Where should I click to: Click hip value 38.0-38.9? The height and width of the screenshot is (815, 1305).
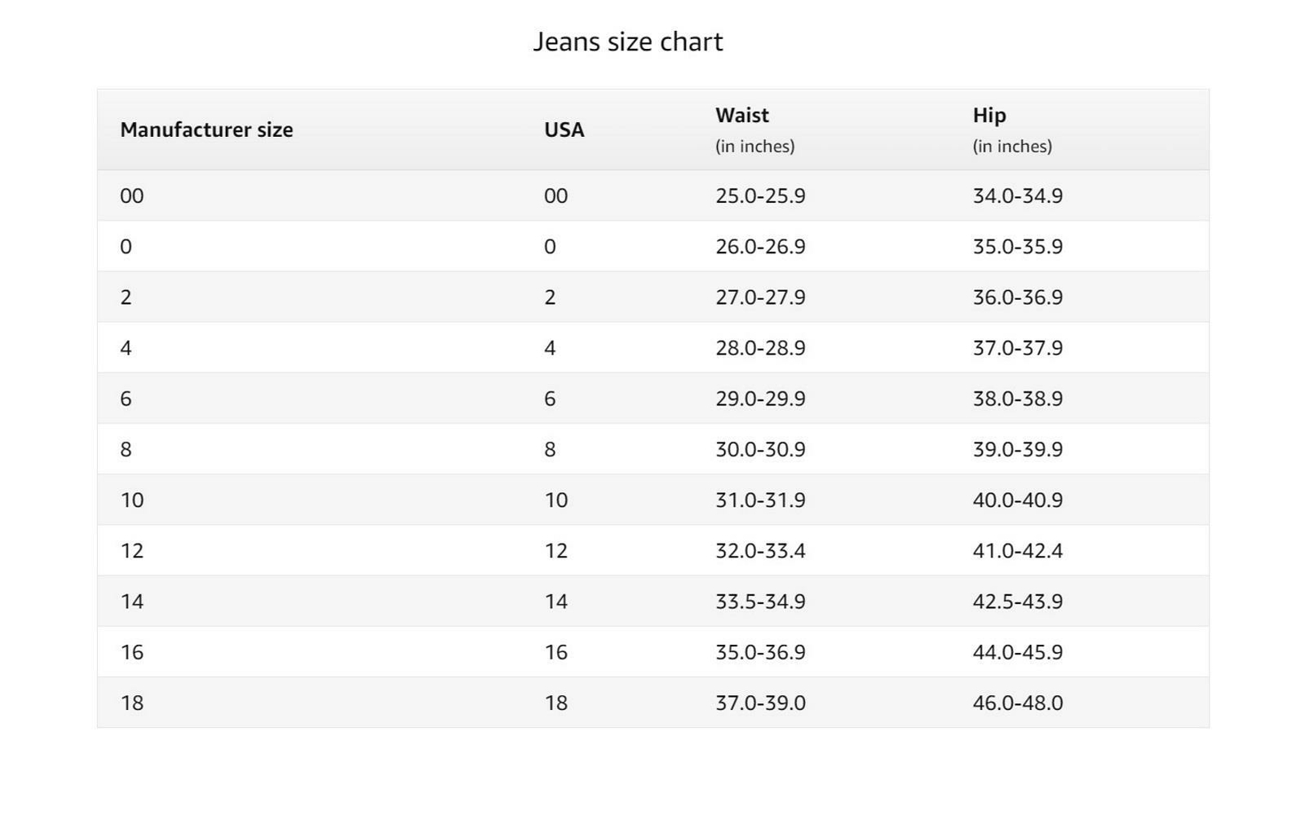[1018, 399]
